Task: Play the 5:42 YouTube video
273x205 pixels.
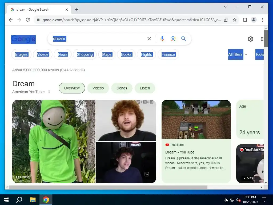Action: [x=250, y=164]
